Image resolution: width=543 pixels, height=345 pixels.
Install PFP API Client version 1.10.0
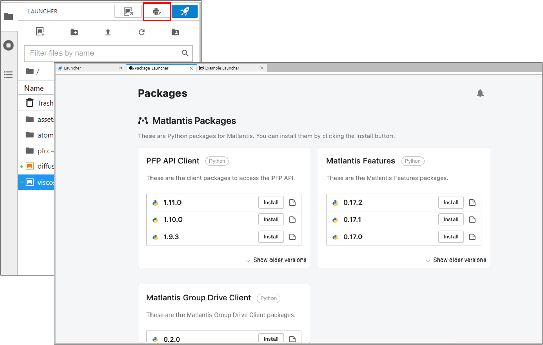[271, 220]
